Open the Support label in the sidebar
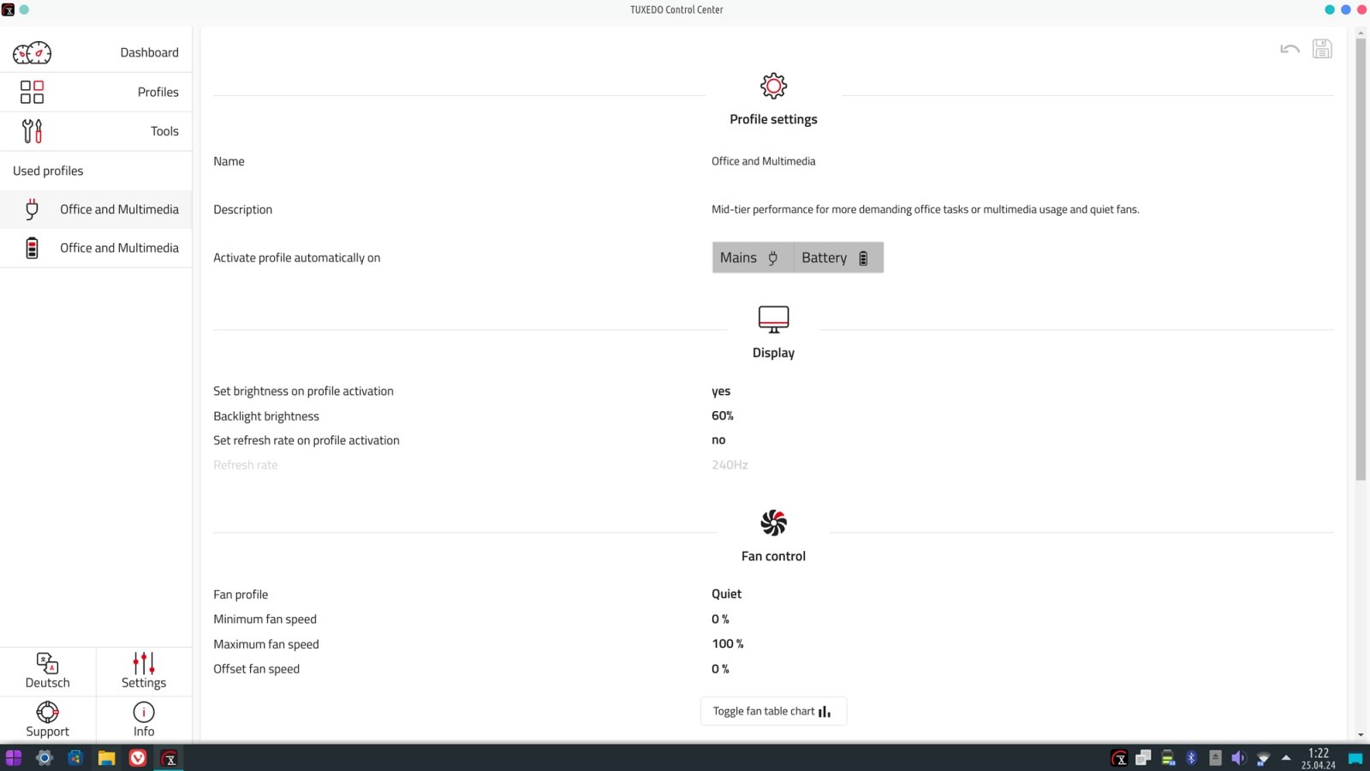Image resolution: width=1370 pixels, height=771 pixels. pyautogui.click(x=47, y=732)
